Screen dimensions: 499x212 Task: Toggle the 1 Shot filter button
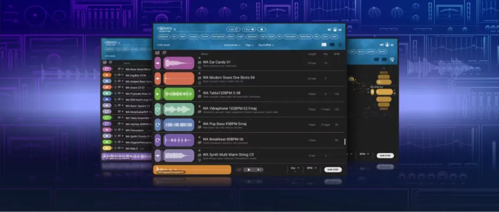(x=249, y=29)
